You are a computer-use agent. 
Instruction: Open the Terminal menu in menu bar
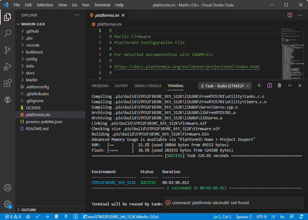(x=102, y=5)
